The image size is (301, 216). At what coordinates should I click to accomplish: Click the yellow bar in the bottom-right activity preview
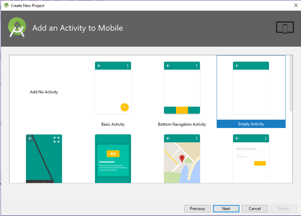(259, 163)
